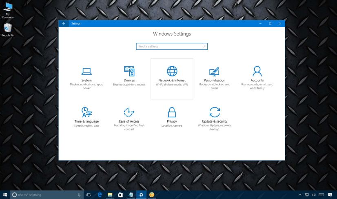Click 'Bluetooth, printers, mouse' description
337x199 pixels.
129,85
